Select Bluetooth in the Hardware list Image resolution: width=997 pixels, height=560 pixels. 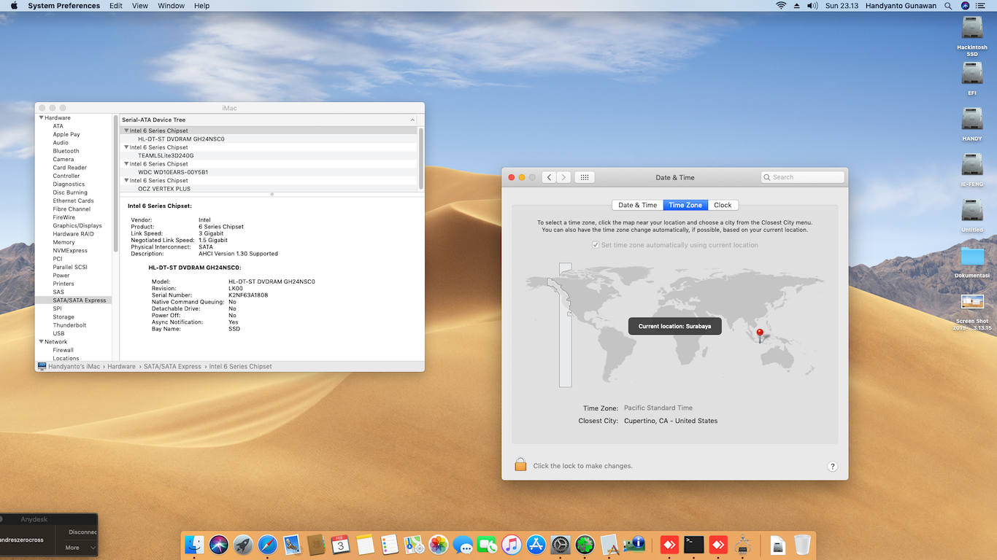(x=66, y=151)
